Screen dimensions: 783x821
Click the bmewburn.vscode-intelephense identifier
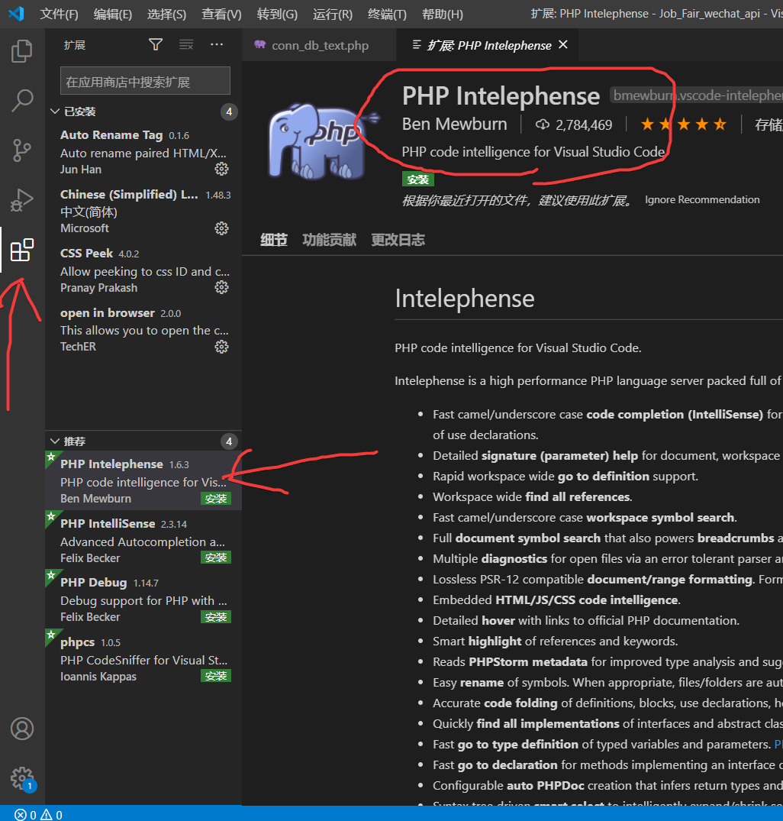(697, 95)
